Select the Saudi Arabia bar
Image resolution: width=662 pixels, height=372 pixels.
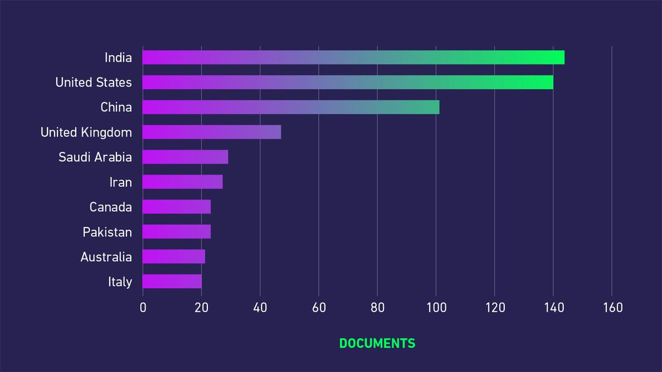point(185,157)
